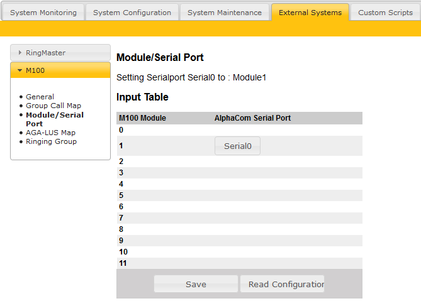Select Module/Serial Port in sidebar
The width and height of the screenshot is (421, 301).
pyautogui.click(x=54, y=119)
